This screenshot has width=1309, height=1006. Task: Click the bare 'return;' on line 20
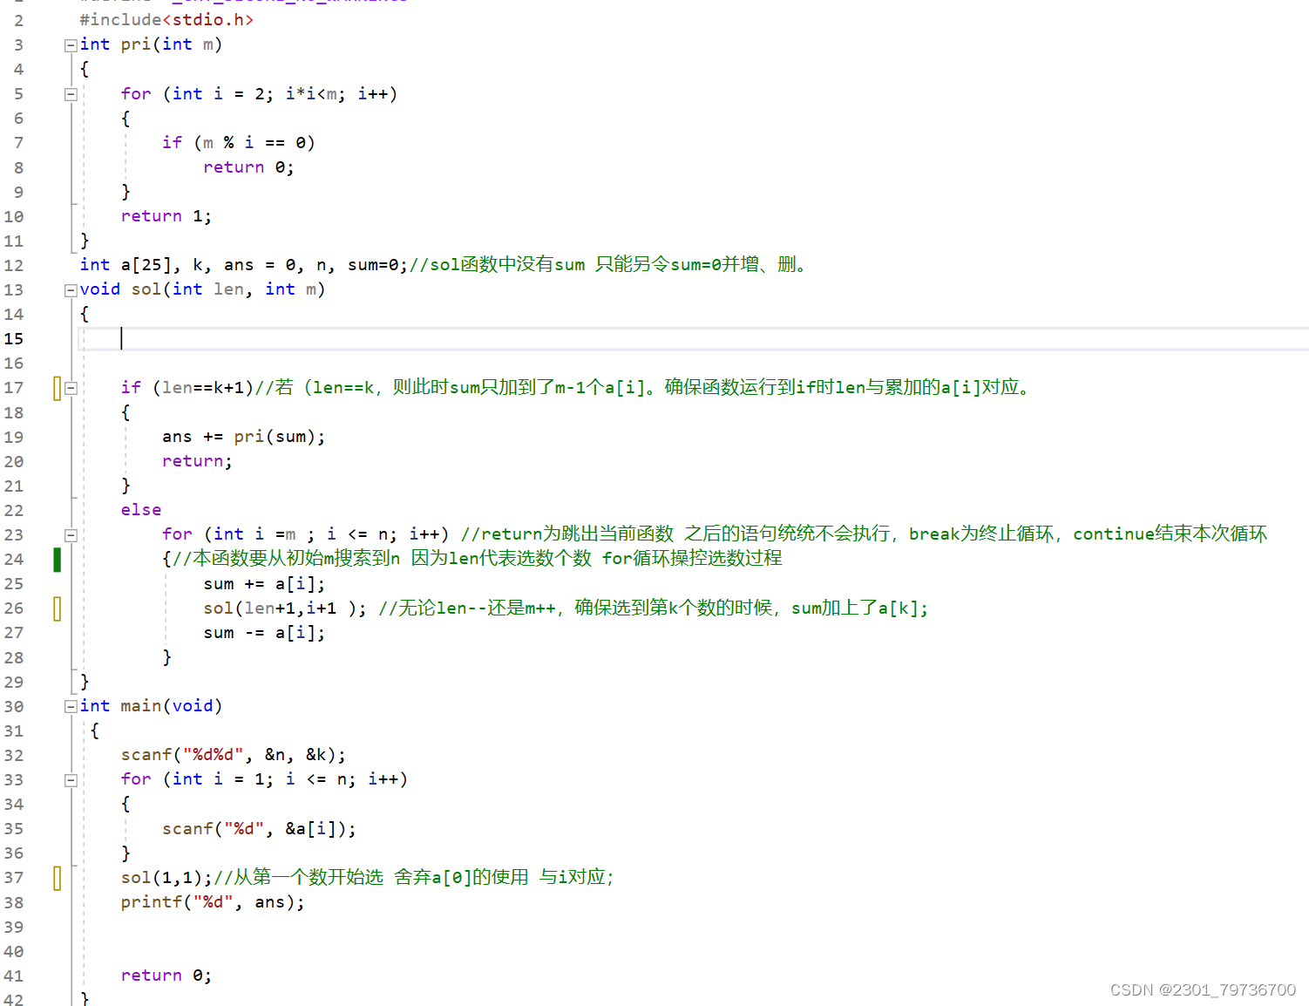pyautogui.click(x=197, y=461)
